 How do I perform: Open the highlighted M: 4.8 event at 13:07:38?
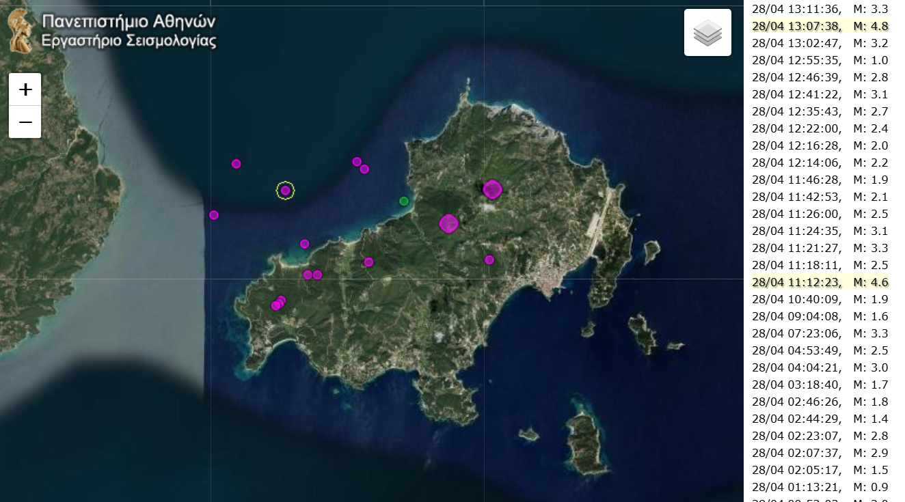pyautogui.click(x=820, y=26)
